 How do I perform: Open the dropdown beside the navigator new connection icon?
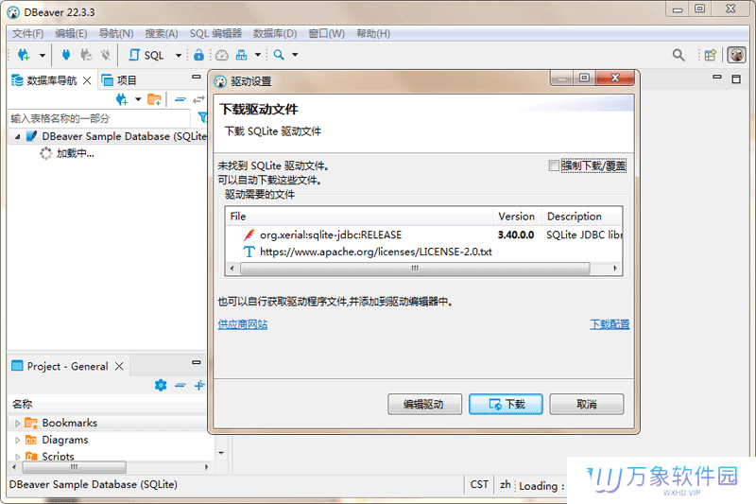click(x=138, y=100)
